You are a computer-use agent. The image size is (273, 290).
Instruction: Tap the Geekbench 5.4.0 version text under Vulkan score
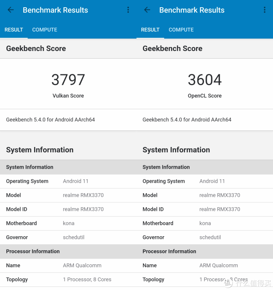pos(51,120)
